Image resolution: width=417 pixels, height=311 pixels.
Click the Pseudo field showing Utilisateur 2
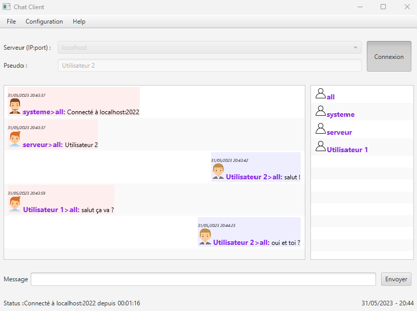coord(210,66)
